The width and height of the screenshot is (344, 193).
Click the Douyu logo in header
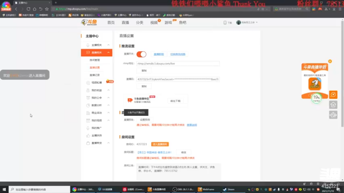click(89, 22)
